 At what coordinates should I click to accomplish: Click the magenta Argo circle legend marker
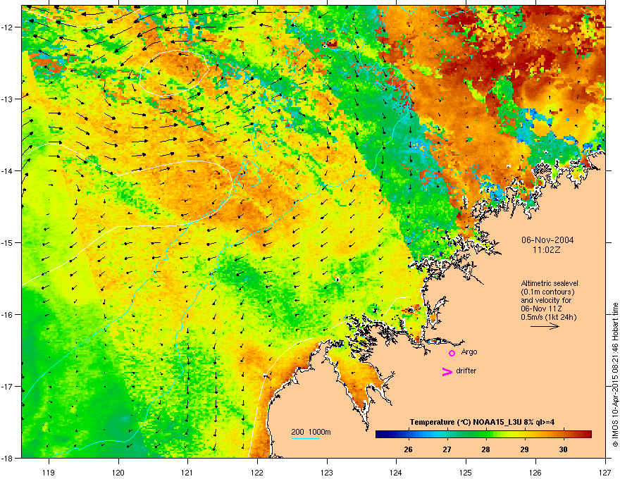tap(452, 353)
